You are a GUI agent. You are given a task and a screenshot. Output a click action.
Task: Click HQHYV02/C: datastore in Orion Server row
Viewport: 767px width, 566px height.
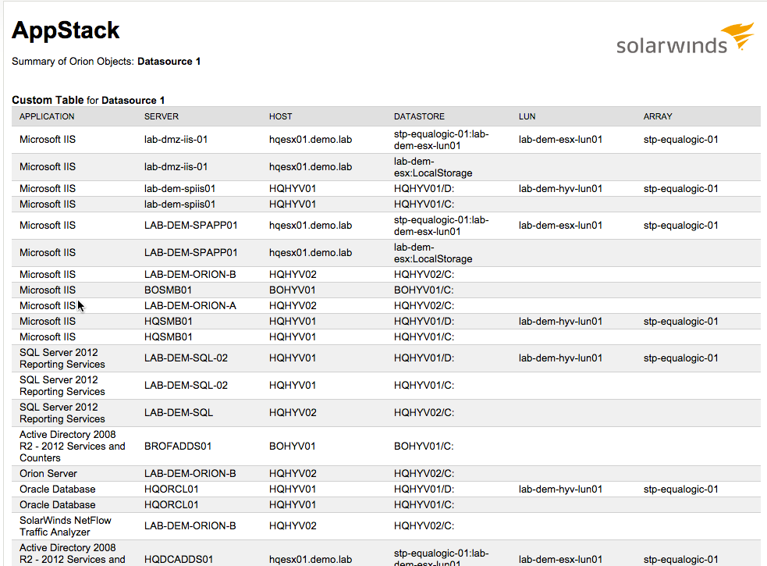click(424, 473)
